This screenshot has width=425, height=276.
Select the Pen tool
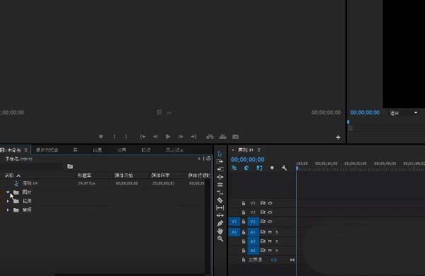pos(220,223)
